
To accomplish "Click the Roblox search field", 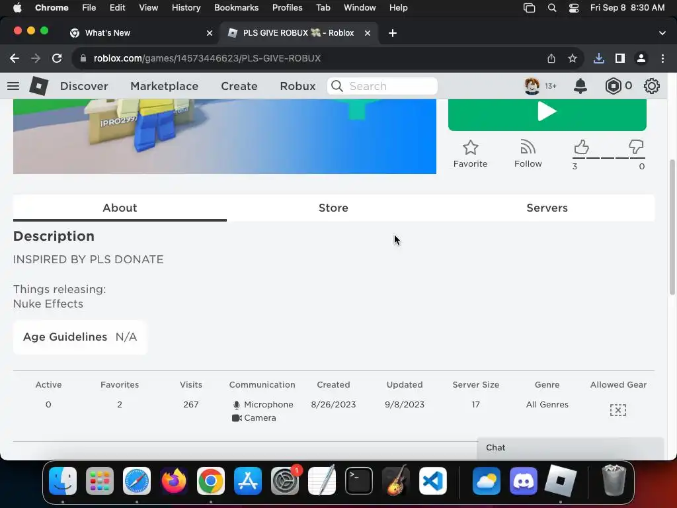I will (383, 86).
